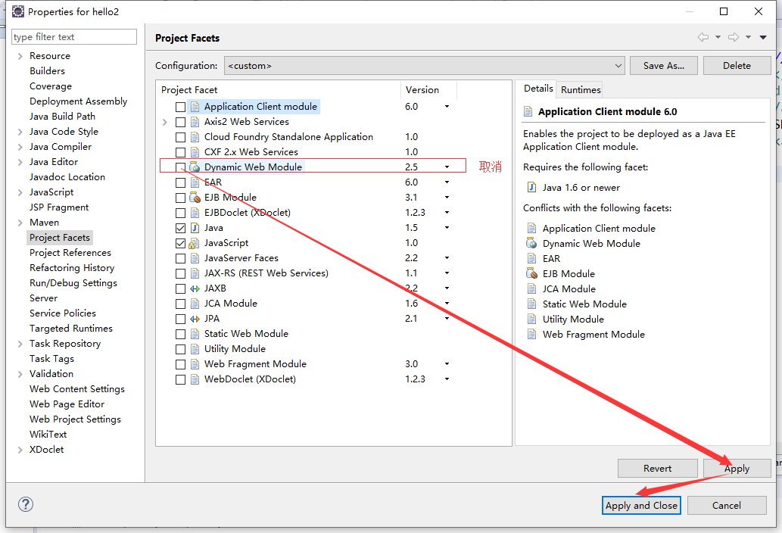Open the Dynamic Web Module version dropdown
The image size is (782, 533).
447,167
